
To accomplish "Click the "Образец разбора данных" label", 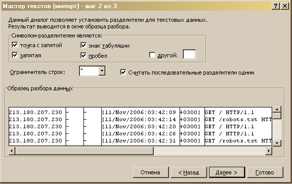I will click(40, 88).
